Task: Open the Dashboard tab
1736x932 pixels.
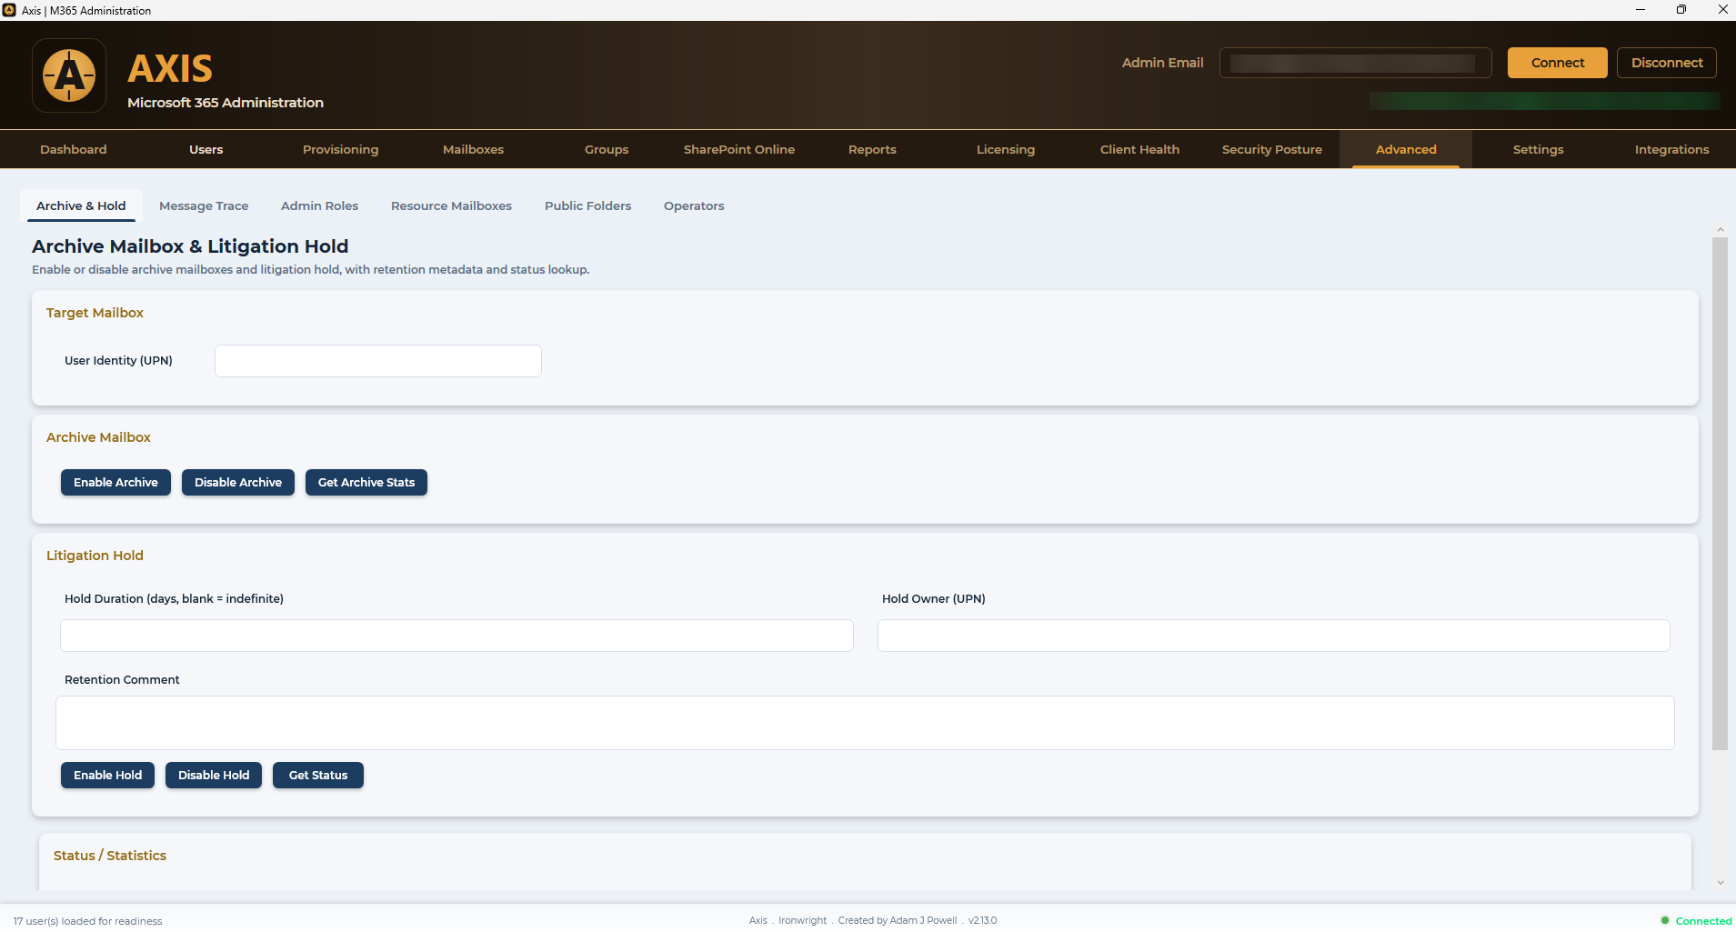Action: [x=74, y=149]
